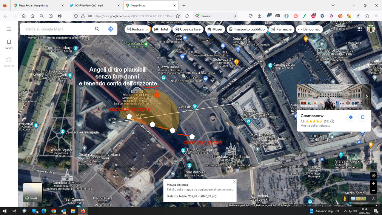This screenshot has width=382, height=215.
Task: Filter map by Ristoranti
Action: click(x=137, y=29)
